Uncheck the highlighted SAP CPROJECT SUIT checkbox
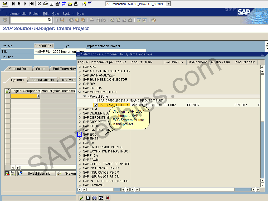This screenshot has width=268, height=201. [x=96, y=105]
